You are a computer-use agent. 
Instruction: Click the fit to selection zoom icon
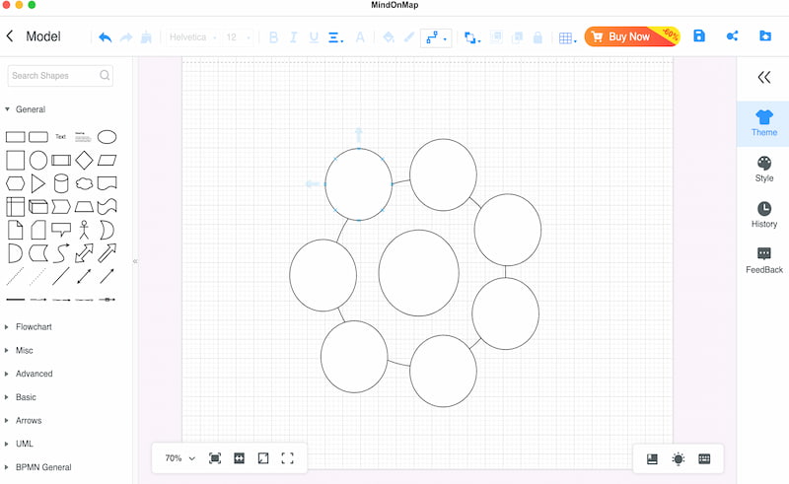tap(215, 457)
